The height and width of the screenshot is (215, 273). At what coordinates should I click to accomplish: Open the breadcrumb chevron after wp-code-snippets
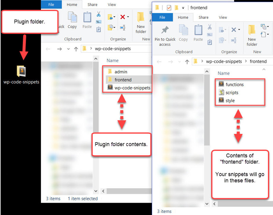(x=246, y=62)
